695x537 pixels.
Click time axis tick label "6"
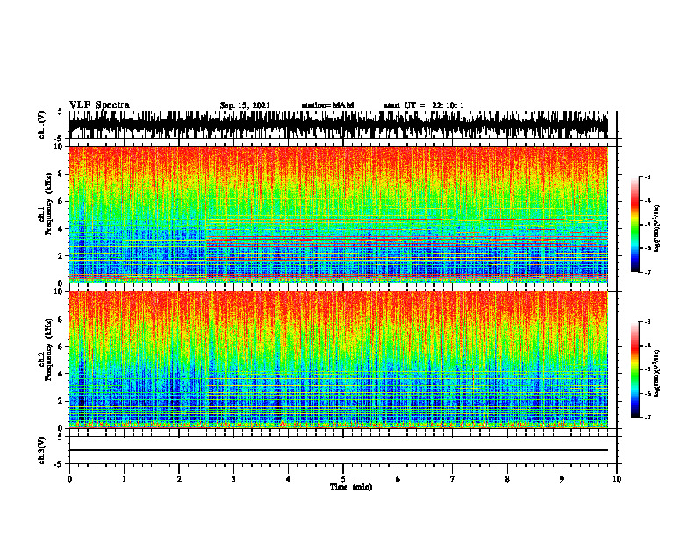tap(398, 479)
